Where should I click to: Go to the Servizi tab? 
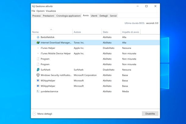click(113, 16)
